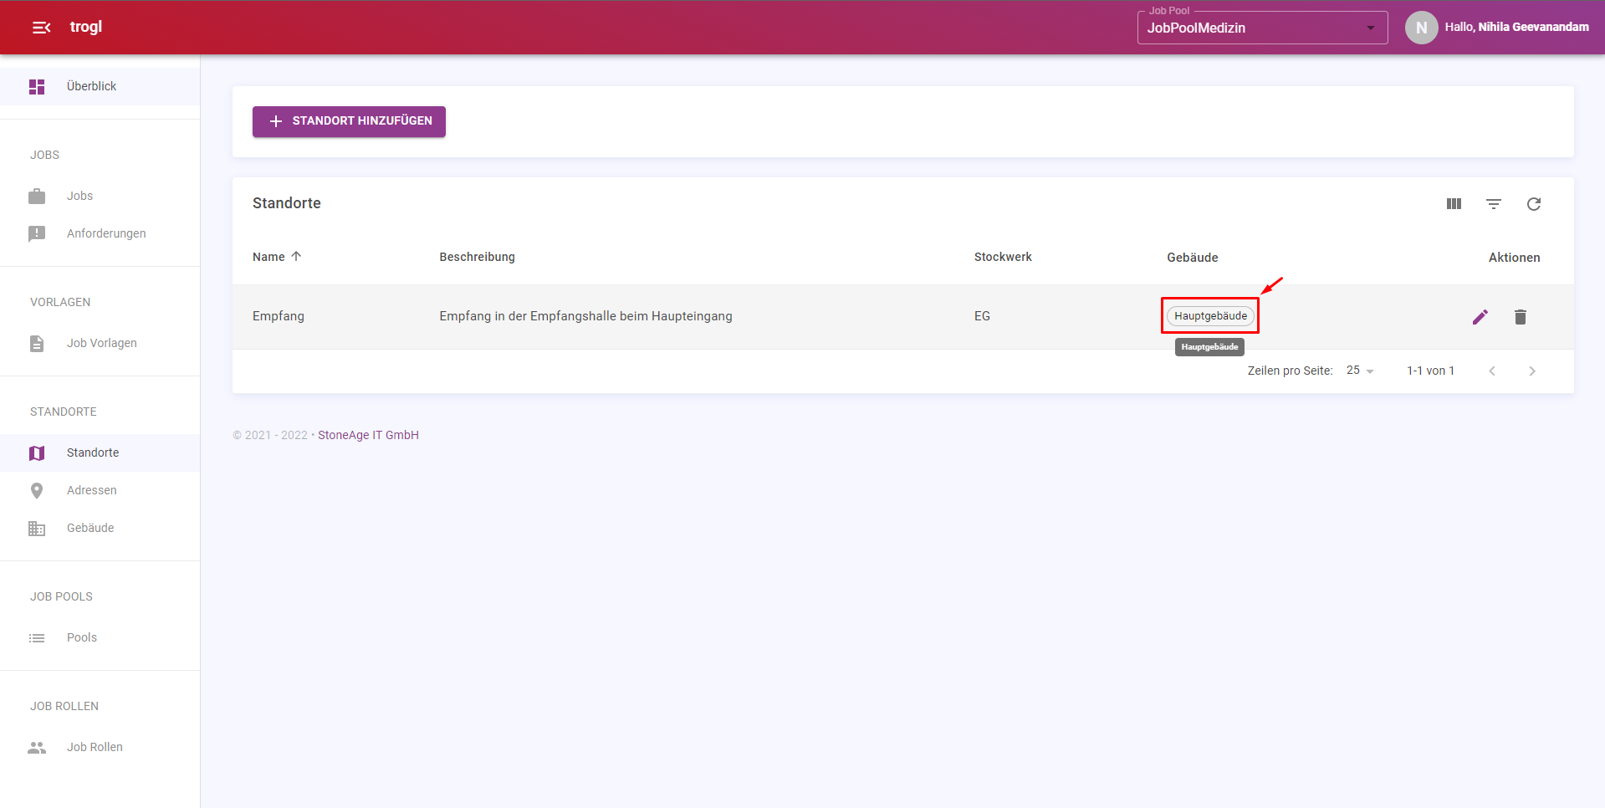Click the Standort hinzufügen button

(349, 121)
